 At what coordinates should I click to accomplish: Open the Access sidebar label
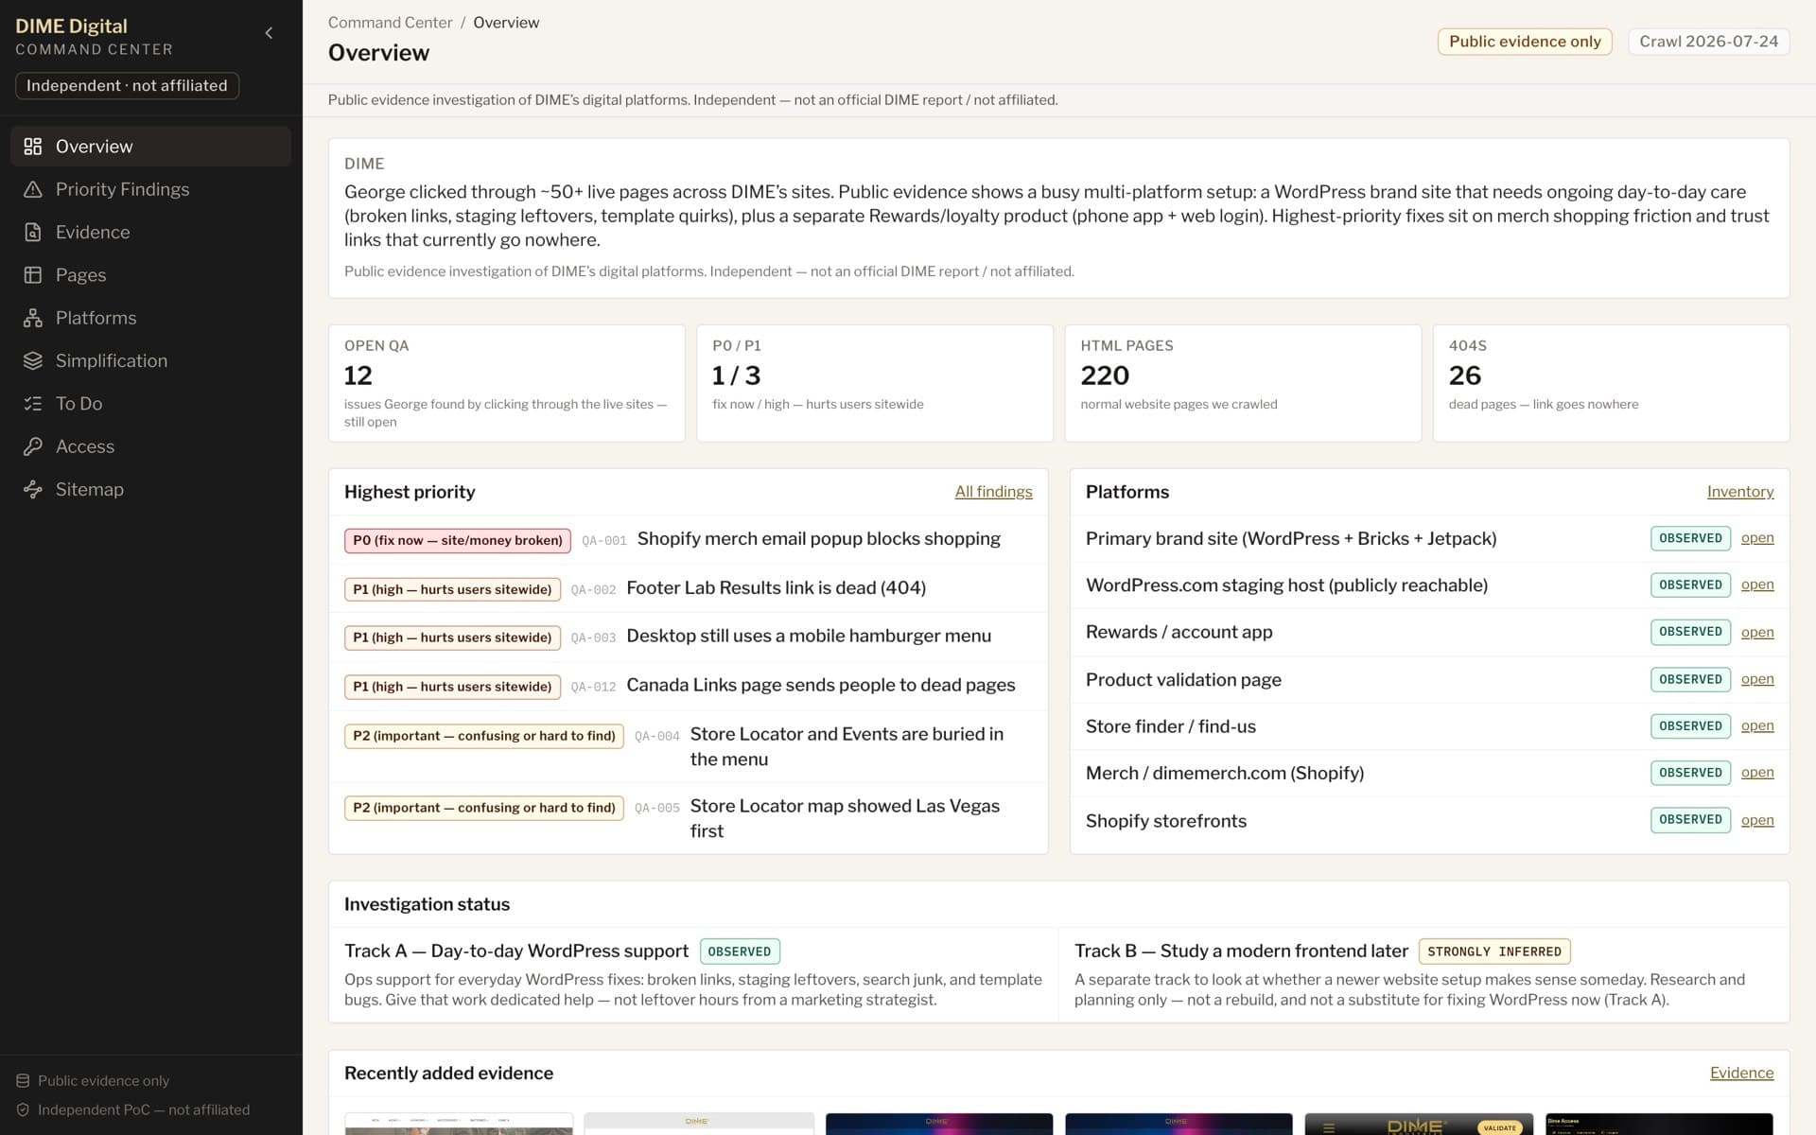[84, 446]
